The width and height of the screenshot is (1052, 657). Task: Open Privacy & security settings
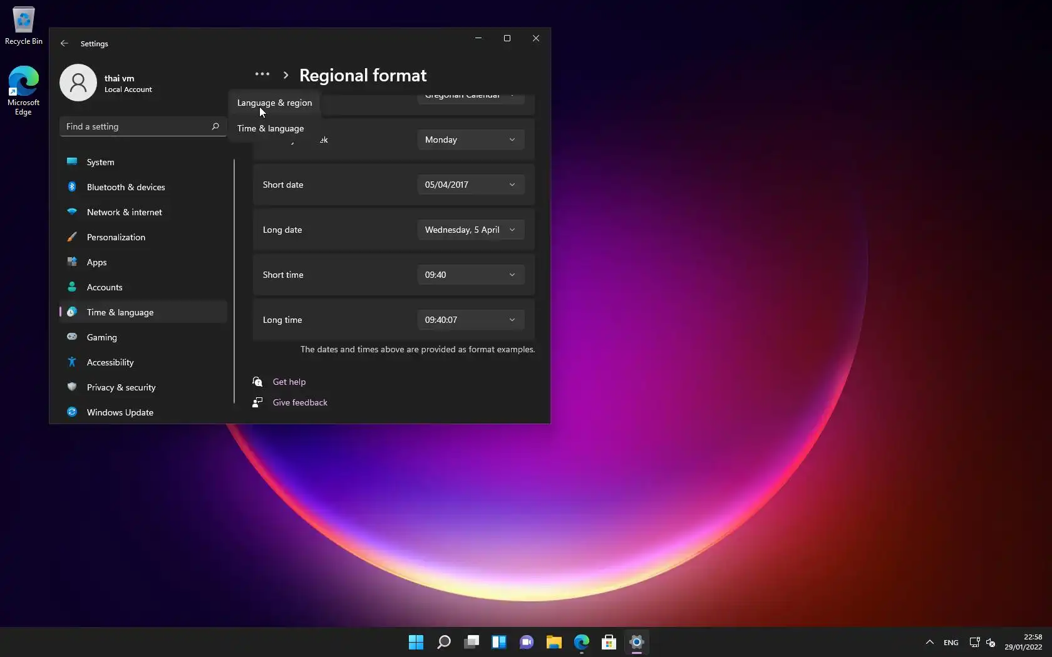pos(143,387)
